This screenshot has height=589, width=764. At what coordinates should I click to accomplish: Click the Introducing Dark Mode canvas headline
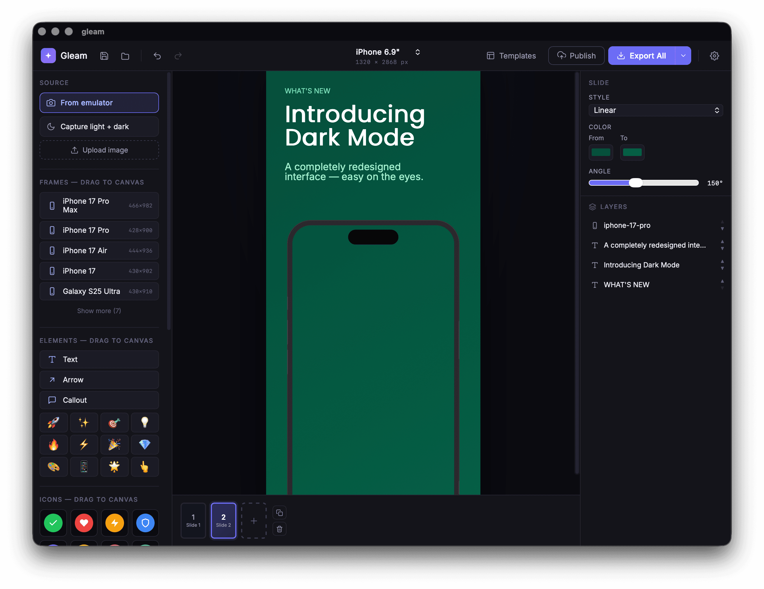355,125
